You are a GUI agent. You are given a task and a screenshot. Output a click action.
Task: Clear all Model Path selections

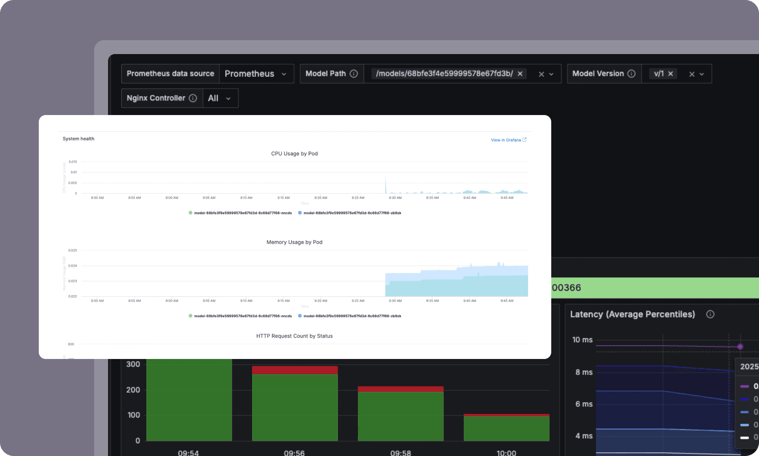point(542,74)
